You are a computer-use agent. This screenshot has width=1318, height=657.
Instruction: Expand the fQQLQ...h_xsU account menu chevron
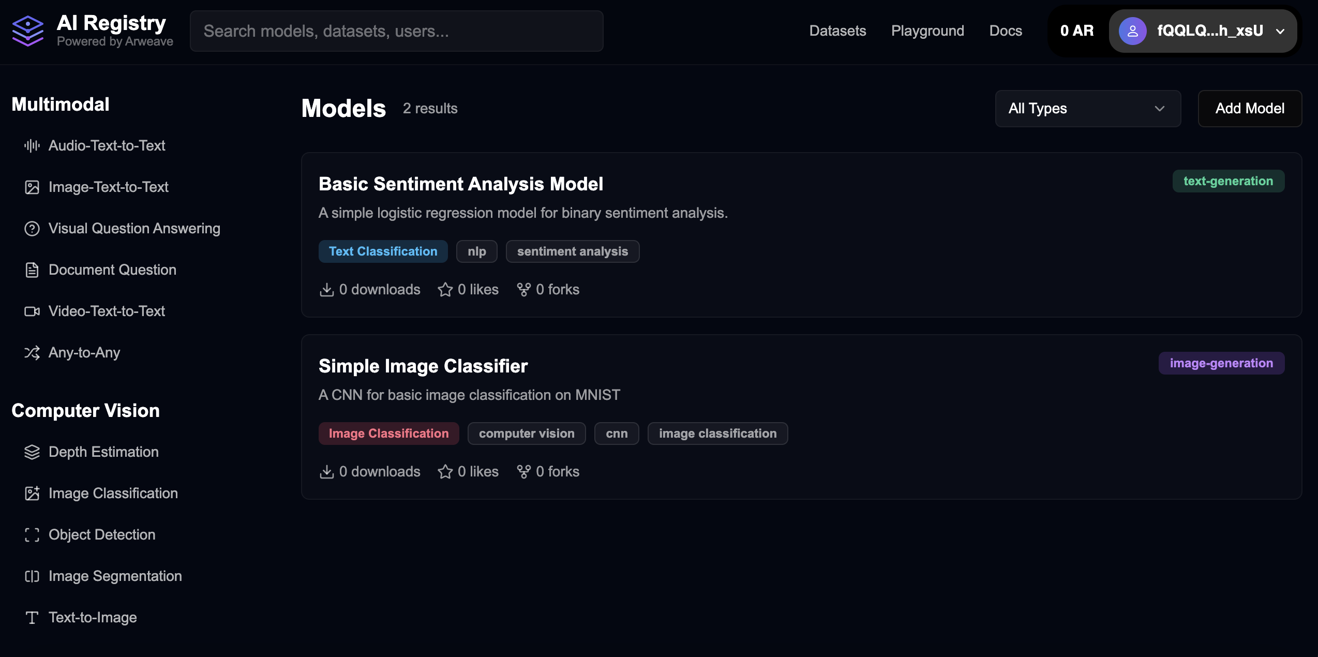click(x=1280, y=32)
